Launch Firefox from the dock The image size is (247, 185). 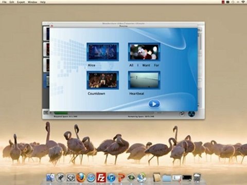click(81, 177)
